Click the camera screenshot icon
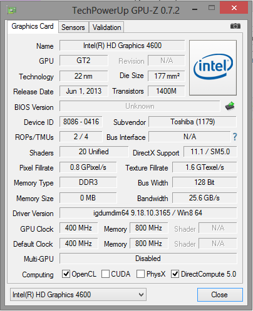The height and width of the screenshot is (311, 253). (x=235, y=26)
